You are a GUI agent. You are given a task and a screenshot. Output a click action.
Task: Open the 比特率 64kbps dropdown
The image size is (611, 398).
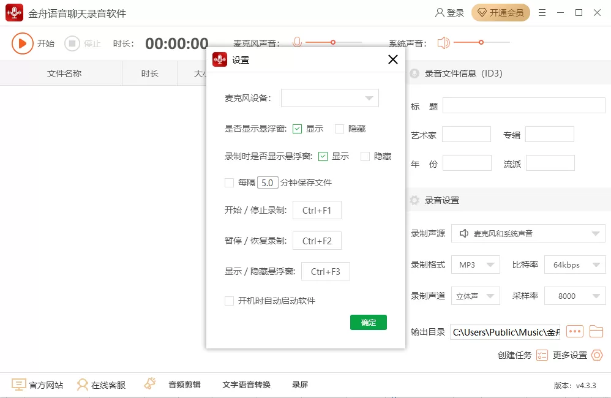(575, 265)
